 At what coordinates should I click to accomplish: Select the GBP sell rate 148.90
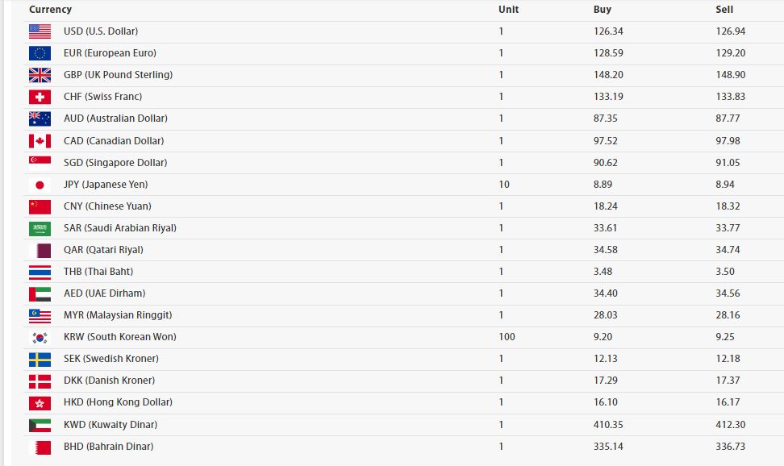[x=731, y=75]
